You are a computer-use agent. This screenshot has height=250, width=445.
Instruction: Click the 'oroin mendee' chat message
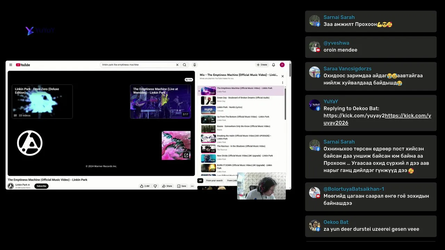click(x=340, y=50)
